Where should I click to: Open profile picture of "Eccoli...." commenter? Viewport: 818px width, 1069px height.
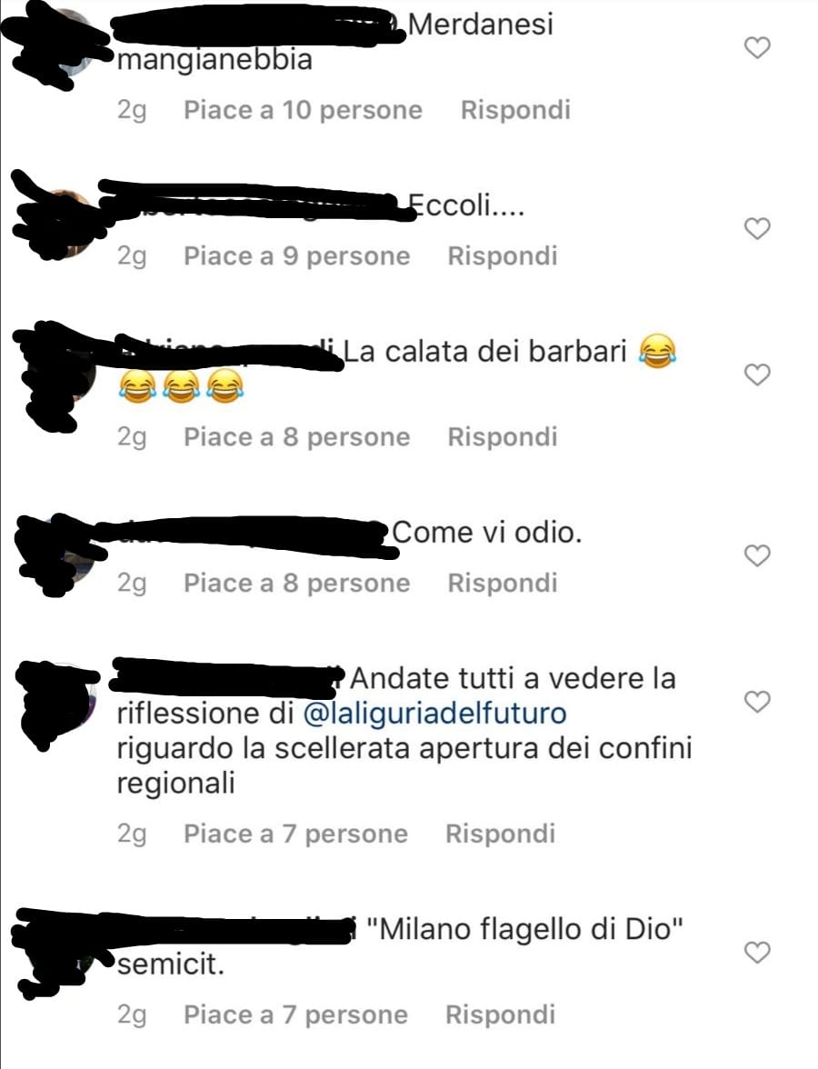(63, 223)
